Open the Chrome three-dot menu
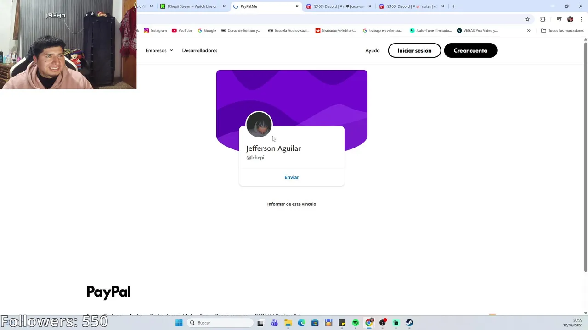Viewport: 588px width, 330px height. click(581, 19)
